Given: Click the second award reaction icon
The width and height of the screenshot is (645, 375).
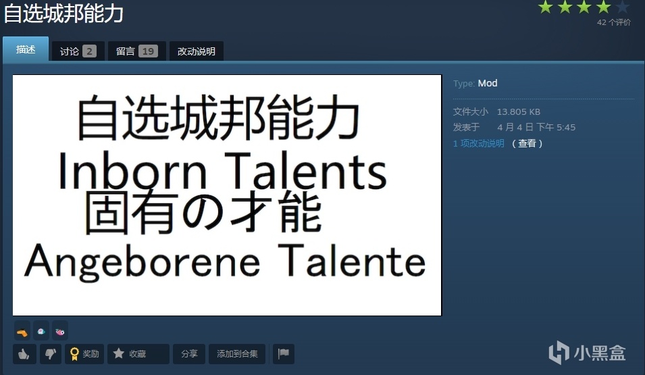Looking at the screenshot, I should 41,331.
